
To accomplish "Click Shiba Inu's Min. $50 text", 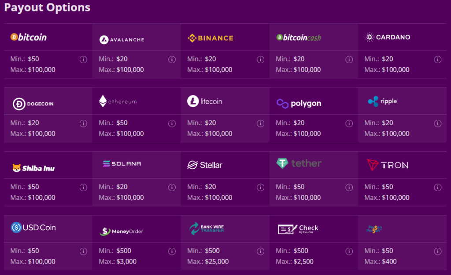I will pyautogui.click(x=25, y=187).
